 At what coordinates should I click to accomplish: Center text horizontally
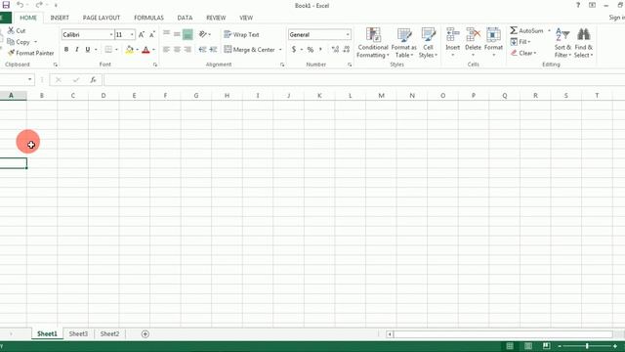click(x=177, y=50)
